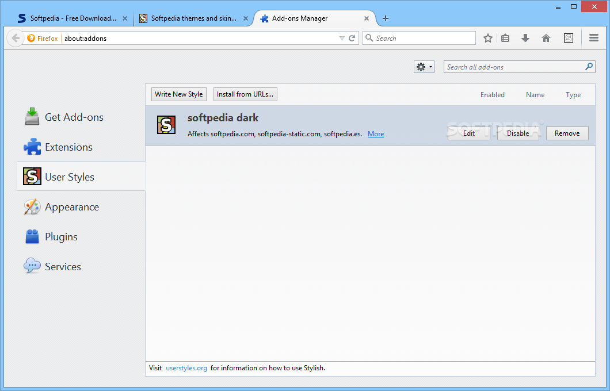Close the Softpedia themes and skins tab
610x391 pixels.
[246, 18]
